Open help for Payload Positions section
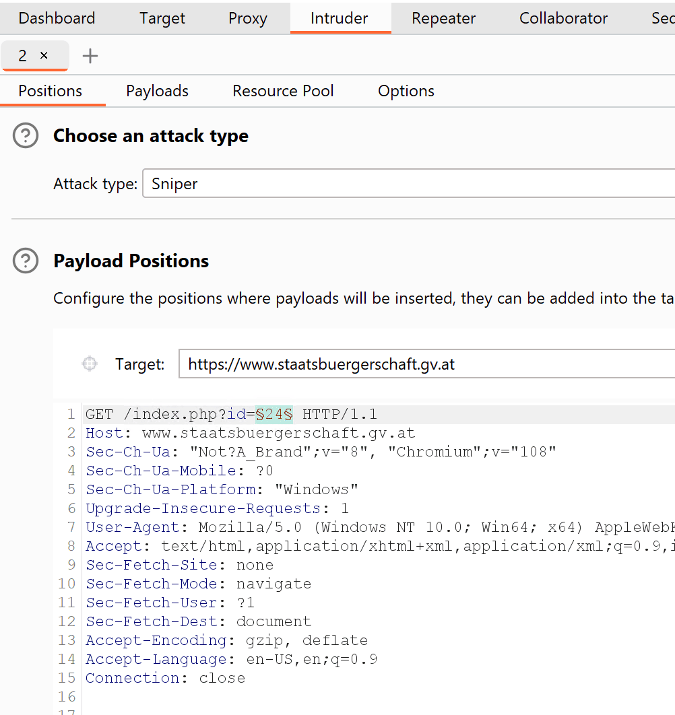The width and height of the screenshot is (675, 715). click(26, 261)
